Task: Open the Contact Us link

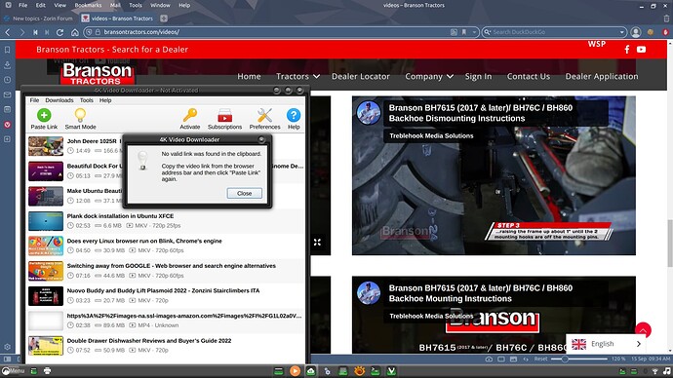Action: pyautogui.click(x=529, y=76)
